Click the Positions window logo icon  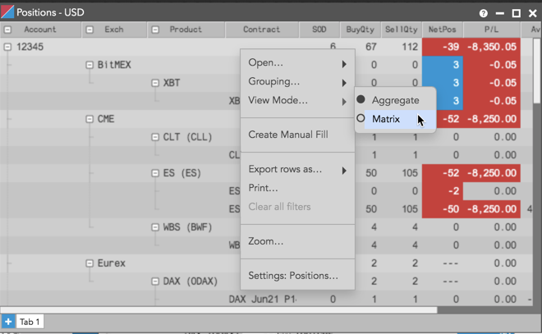(7, 12)
